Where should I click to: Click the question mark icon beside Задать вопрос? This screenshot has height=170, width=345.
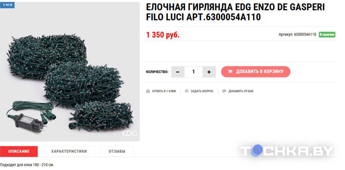click(187, 91)
